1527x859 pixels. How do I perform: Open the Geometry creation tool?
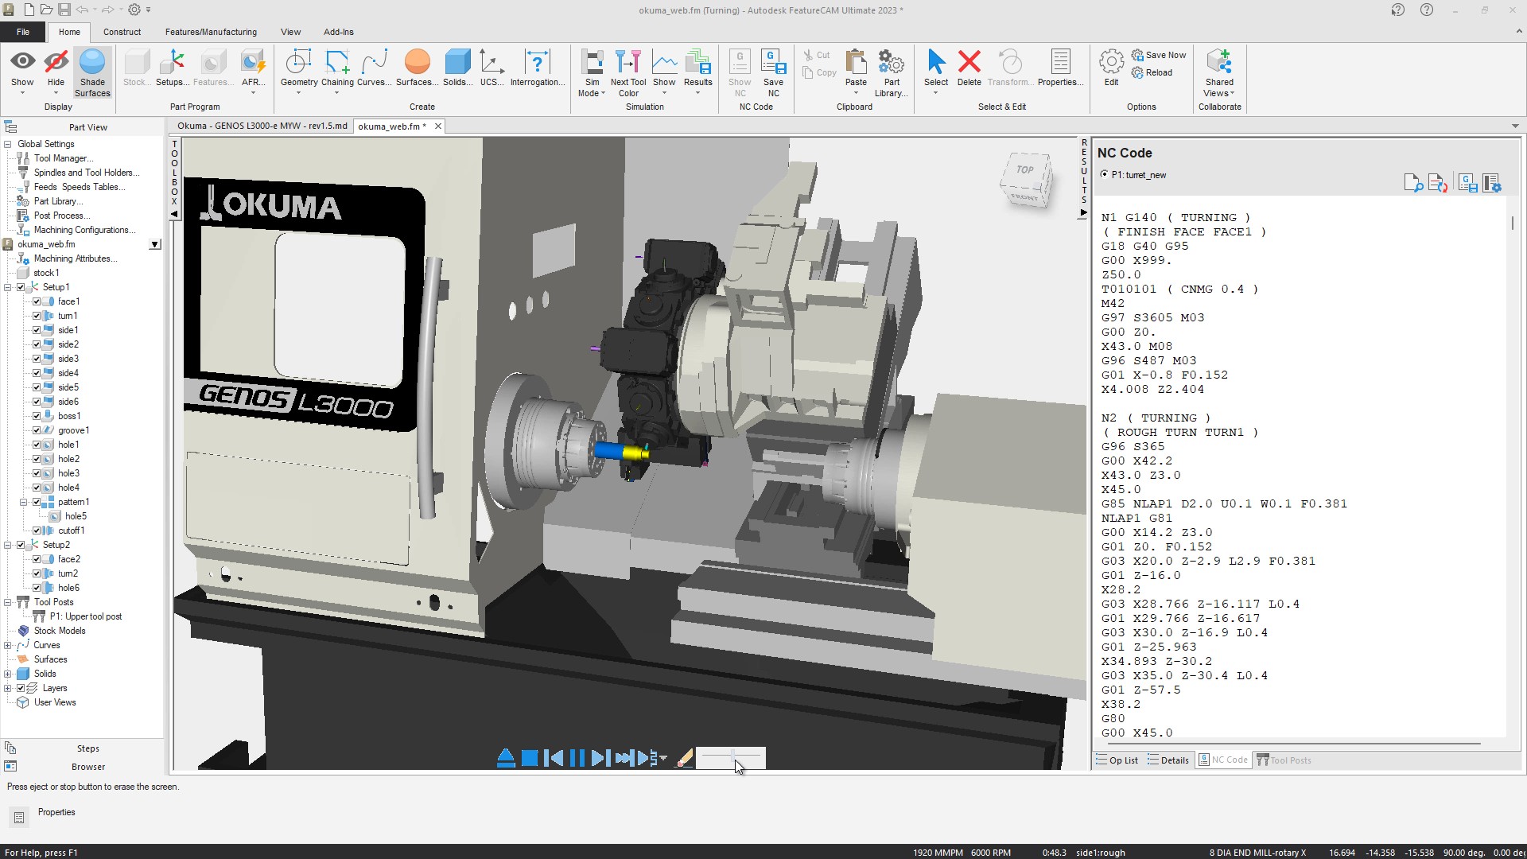point(299,71)
